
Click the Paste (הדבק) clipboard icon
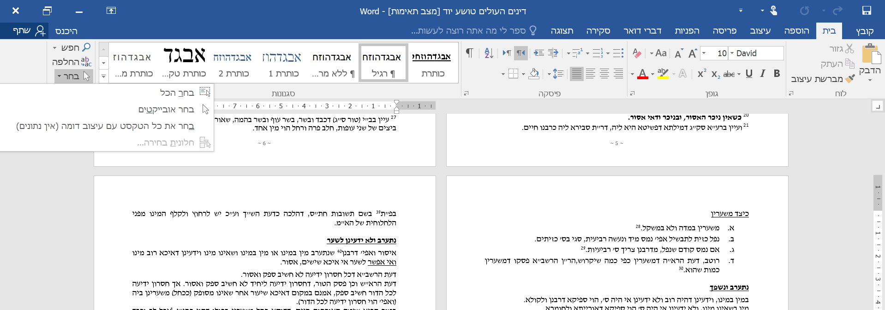click(x=871, y=53)
